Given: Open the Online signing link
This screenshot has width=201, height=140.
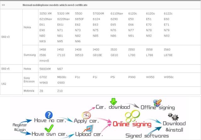Looking at the screenshot, I should point(132,124).
